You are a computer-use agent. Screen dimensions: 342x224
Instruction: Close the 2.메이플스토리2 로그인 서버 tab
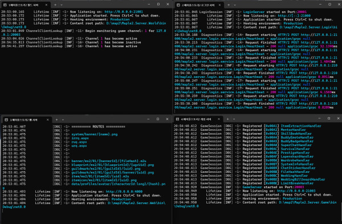(x=219, y=5)
